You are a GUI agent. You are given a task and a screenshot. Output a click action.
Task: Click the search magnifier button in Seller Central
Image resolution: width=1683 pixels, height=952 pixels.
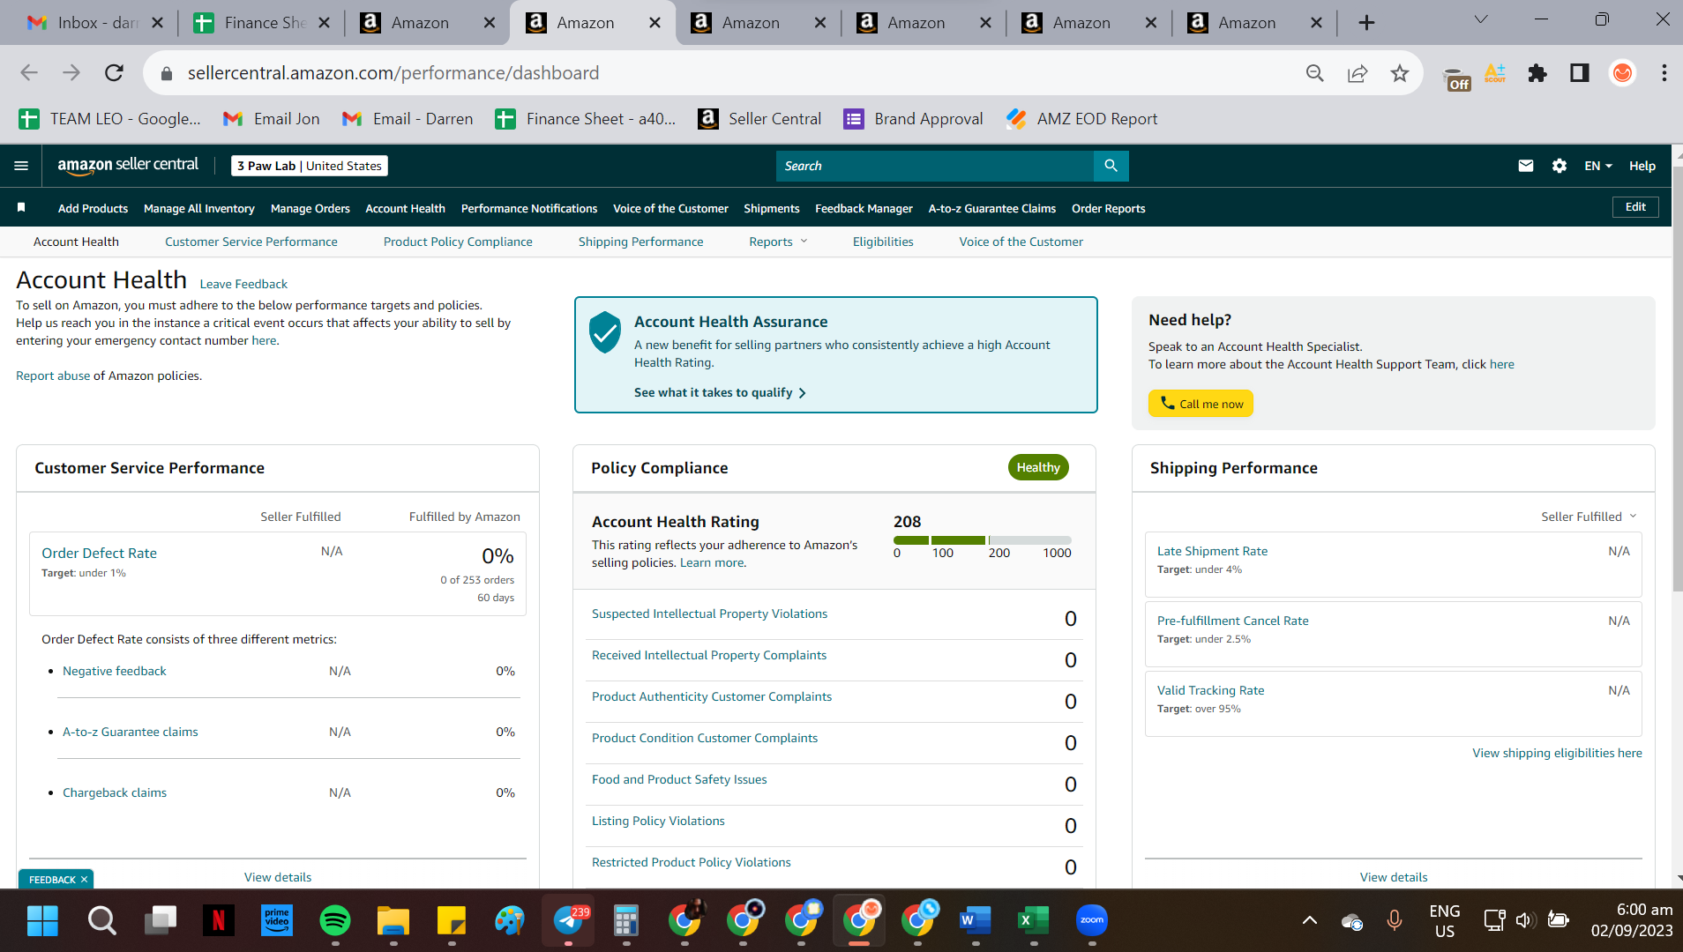(x=1111, y=166)
